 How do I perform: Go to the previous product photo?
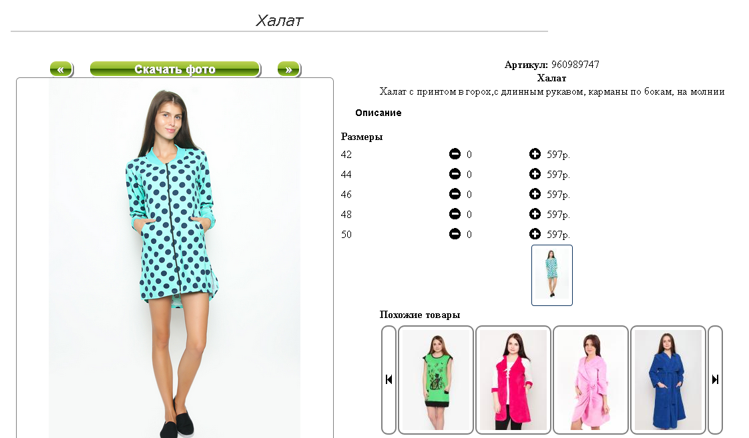(x=61, y=69)
